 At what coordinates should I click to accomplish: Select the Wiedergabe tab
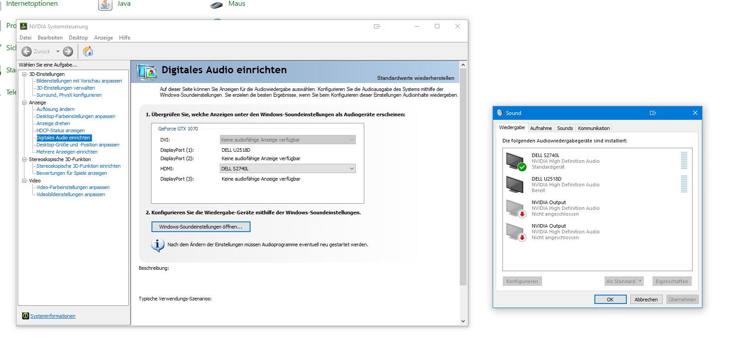coord(512,127)
